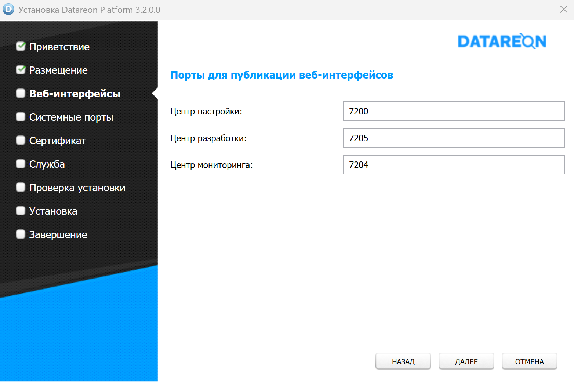
Task: Click the Порты для публикации веб-интерфейсов heading
Action: (x=281, y=75)
